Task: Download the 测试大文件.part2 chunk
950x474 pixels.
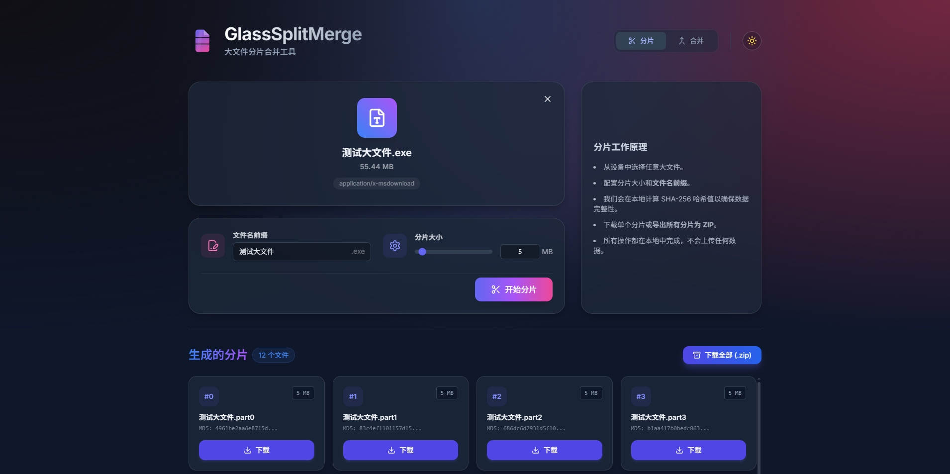Action: 545,450
